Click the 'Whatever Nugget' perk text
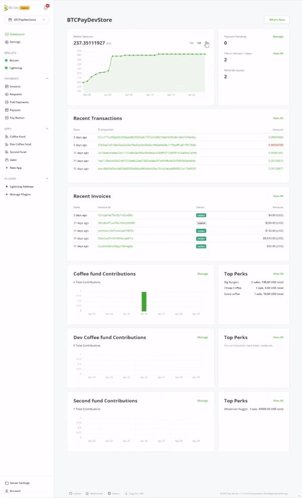The image size is (302, 498). [236, 409]
